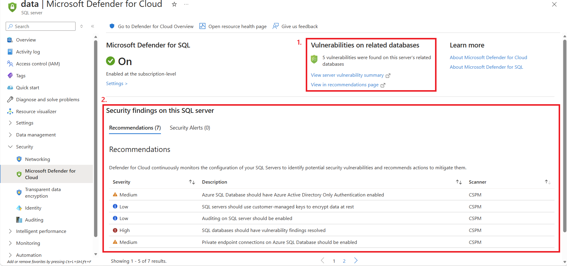Click the Auditing icon in the sidebar
This screenshot has height=266, width=567.
click(x=19, y=220)
